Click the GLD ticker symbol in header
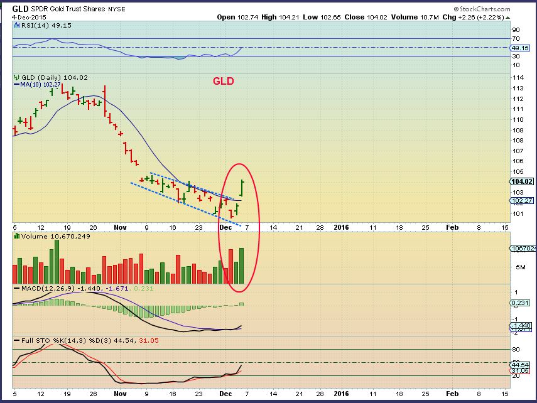This screenshot has height=403, width=537. (x=20, y=9)
